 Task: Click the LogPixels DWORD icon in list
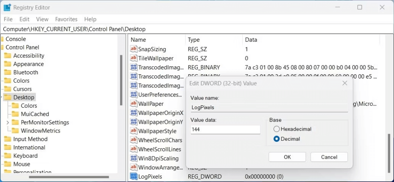tap(134, 177)
